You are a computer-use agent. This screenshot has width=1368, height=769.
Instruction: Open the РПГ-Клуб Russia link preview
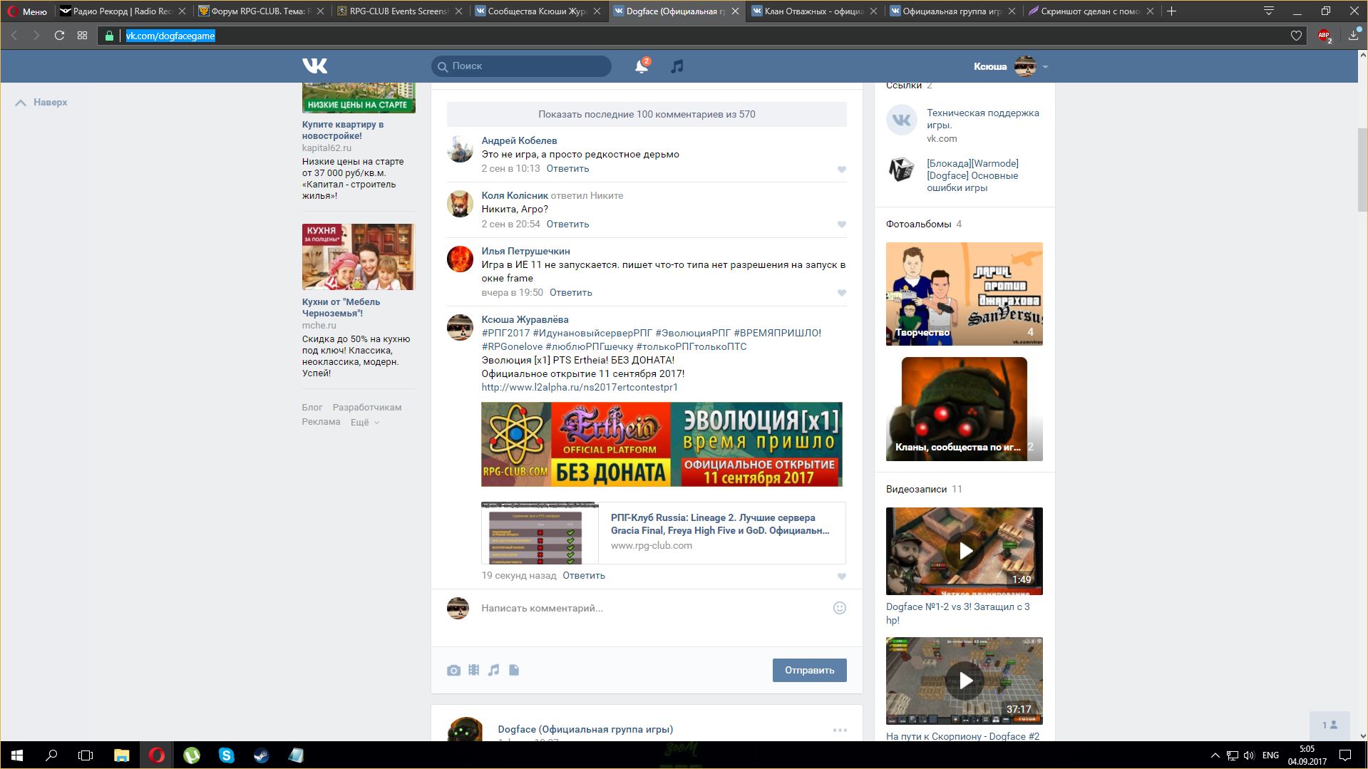663,533
